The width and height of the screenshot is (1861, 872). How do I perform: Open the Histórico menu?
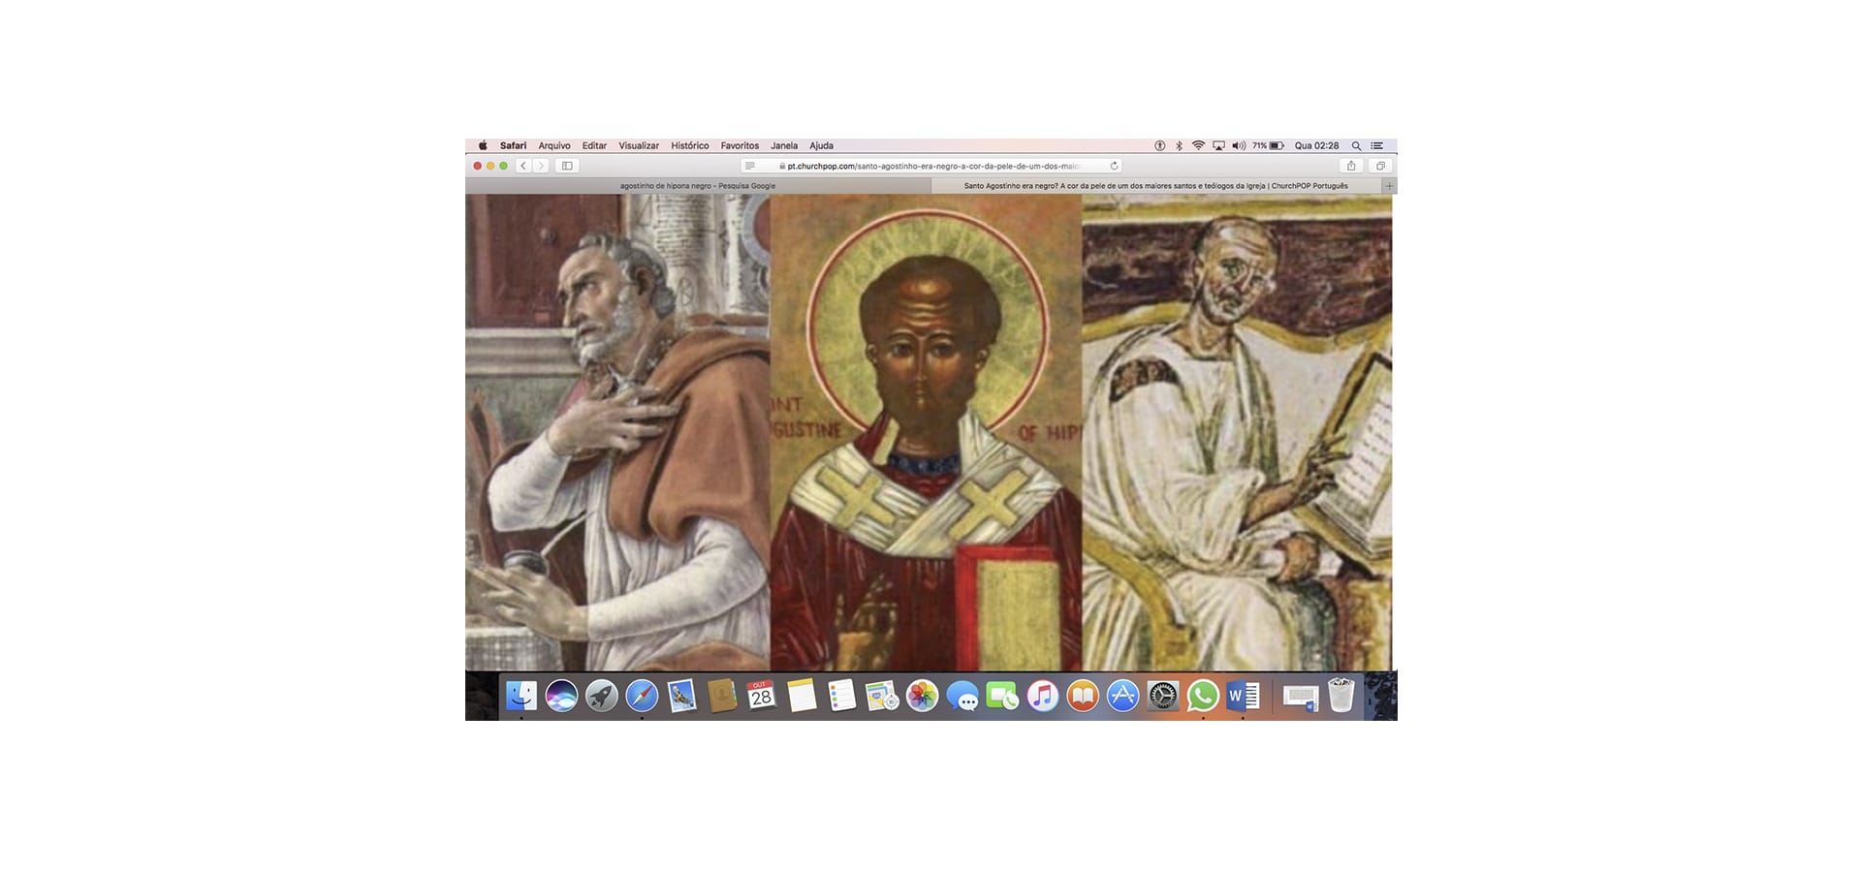click(x=690, y=145)
